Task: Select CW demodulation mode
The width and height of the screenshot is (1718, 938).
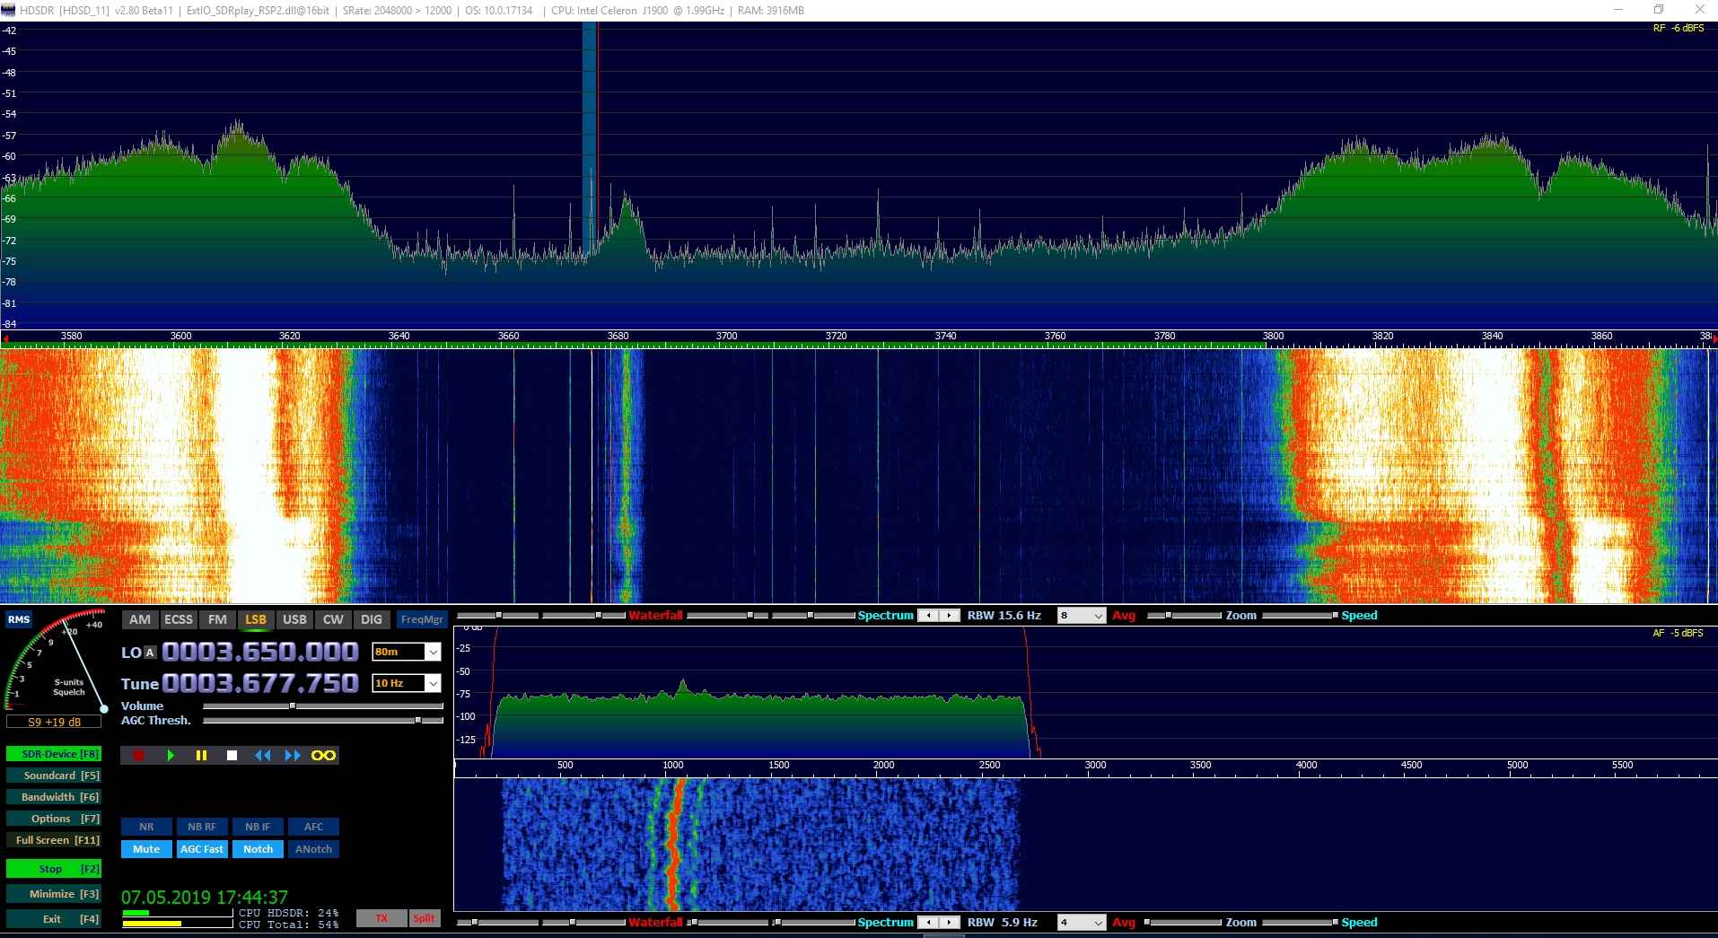Action: (x=333, y=619)
